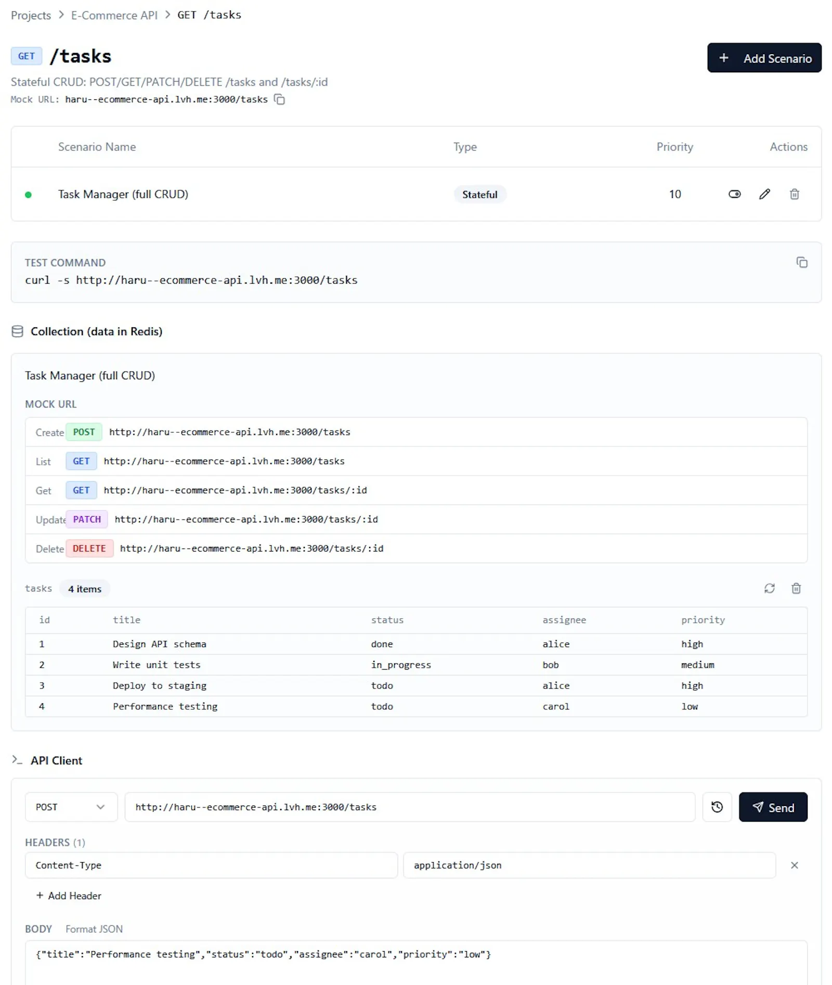Click the medium priority cell
This screenshot has width=832, height=985.
click(x=697, y=664)
